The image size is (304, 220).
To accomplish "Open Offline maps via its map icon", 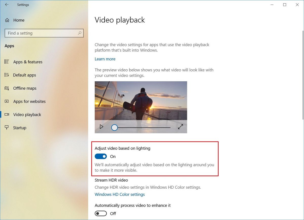I will pos(7,88).
